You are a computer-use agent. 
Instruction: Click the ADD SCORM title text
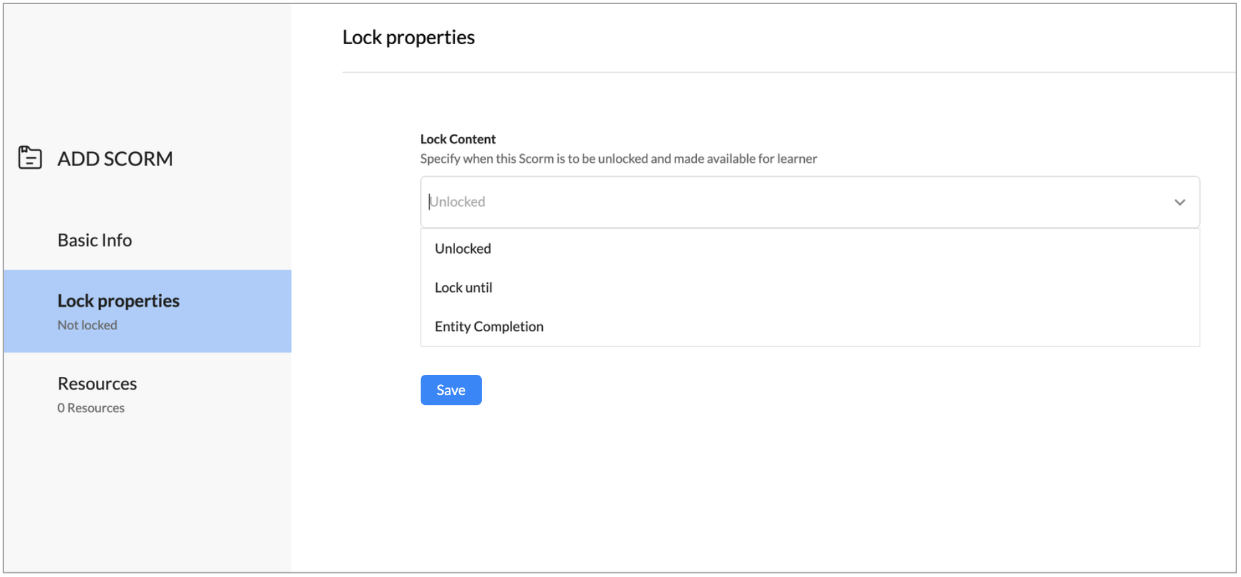point(115,159)
